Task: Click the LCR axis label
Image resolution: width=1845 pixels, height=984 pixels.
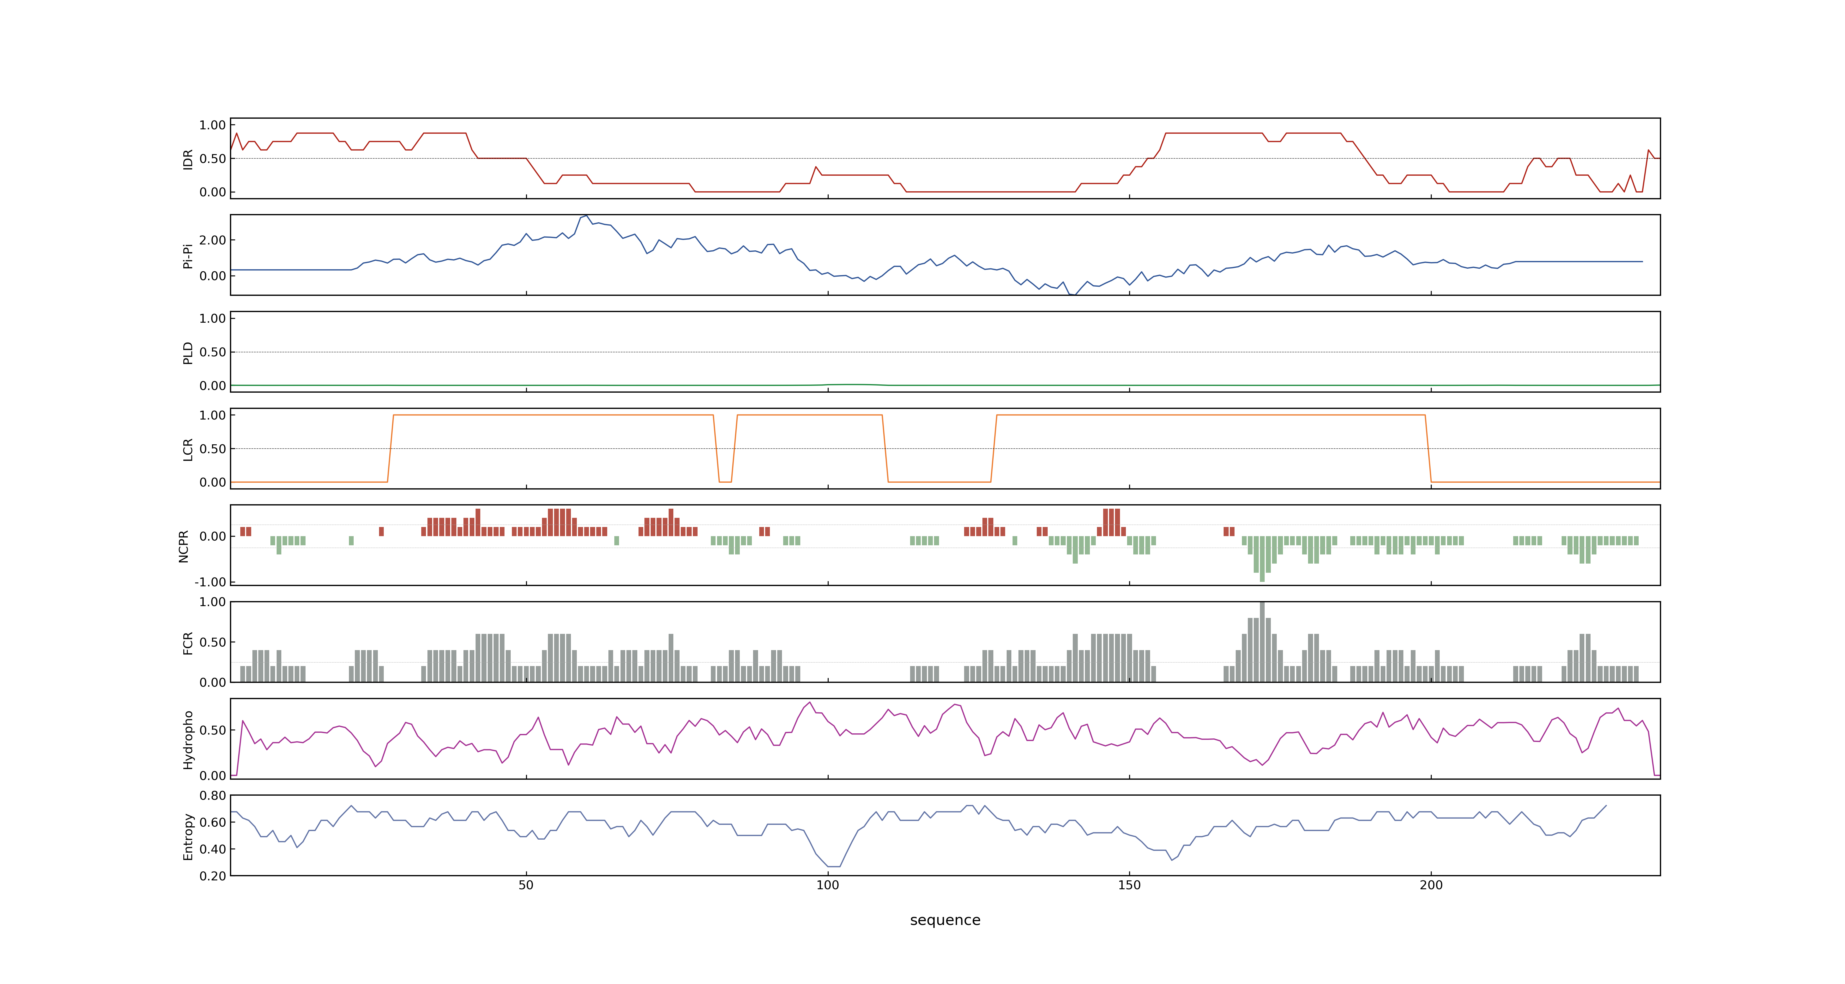Action: (x=188, y=449)
